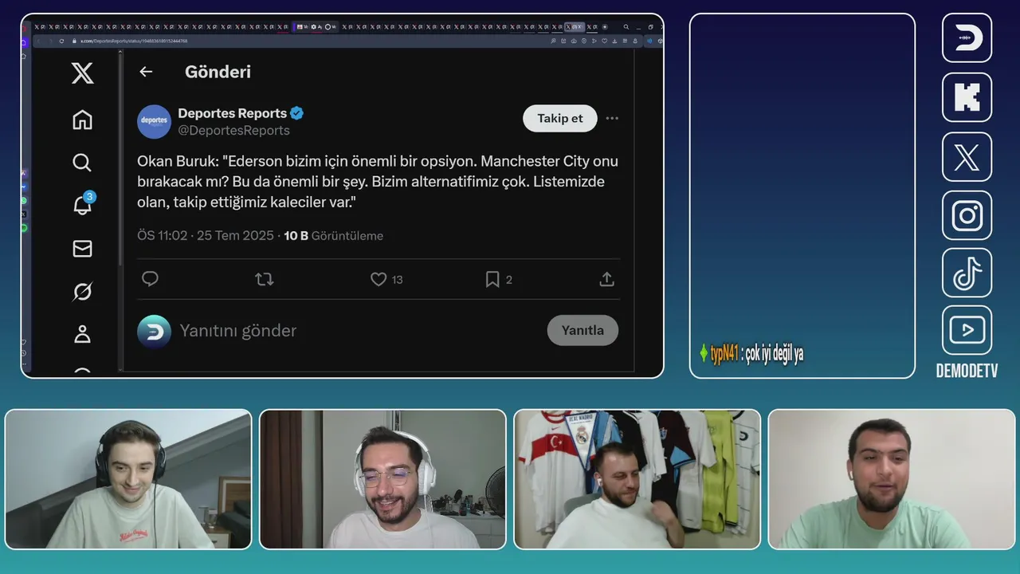Bookmark the post with the bookmark icon

pos(492,279)
